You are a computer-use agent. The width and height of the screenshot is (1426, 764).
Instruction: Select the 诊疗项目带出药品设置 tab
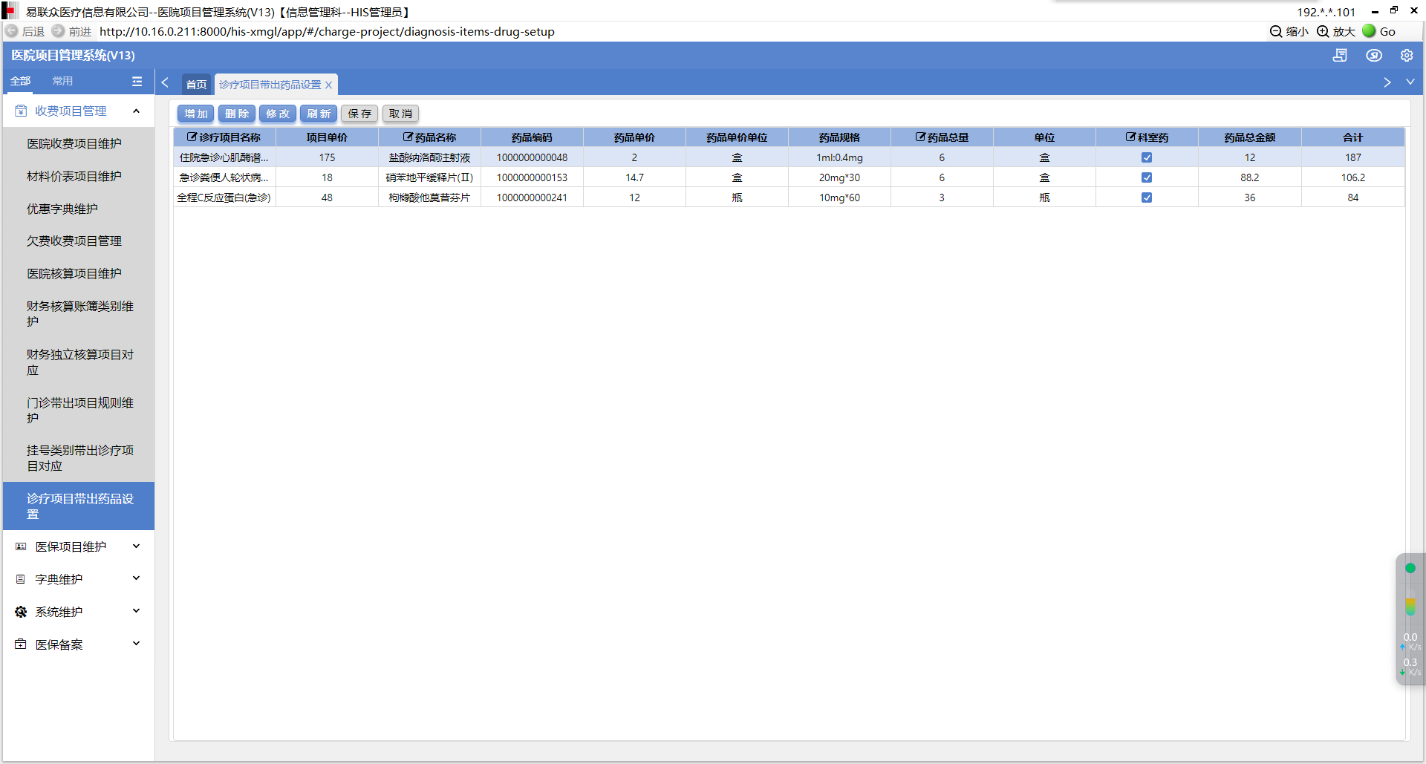point(270,85)
